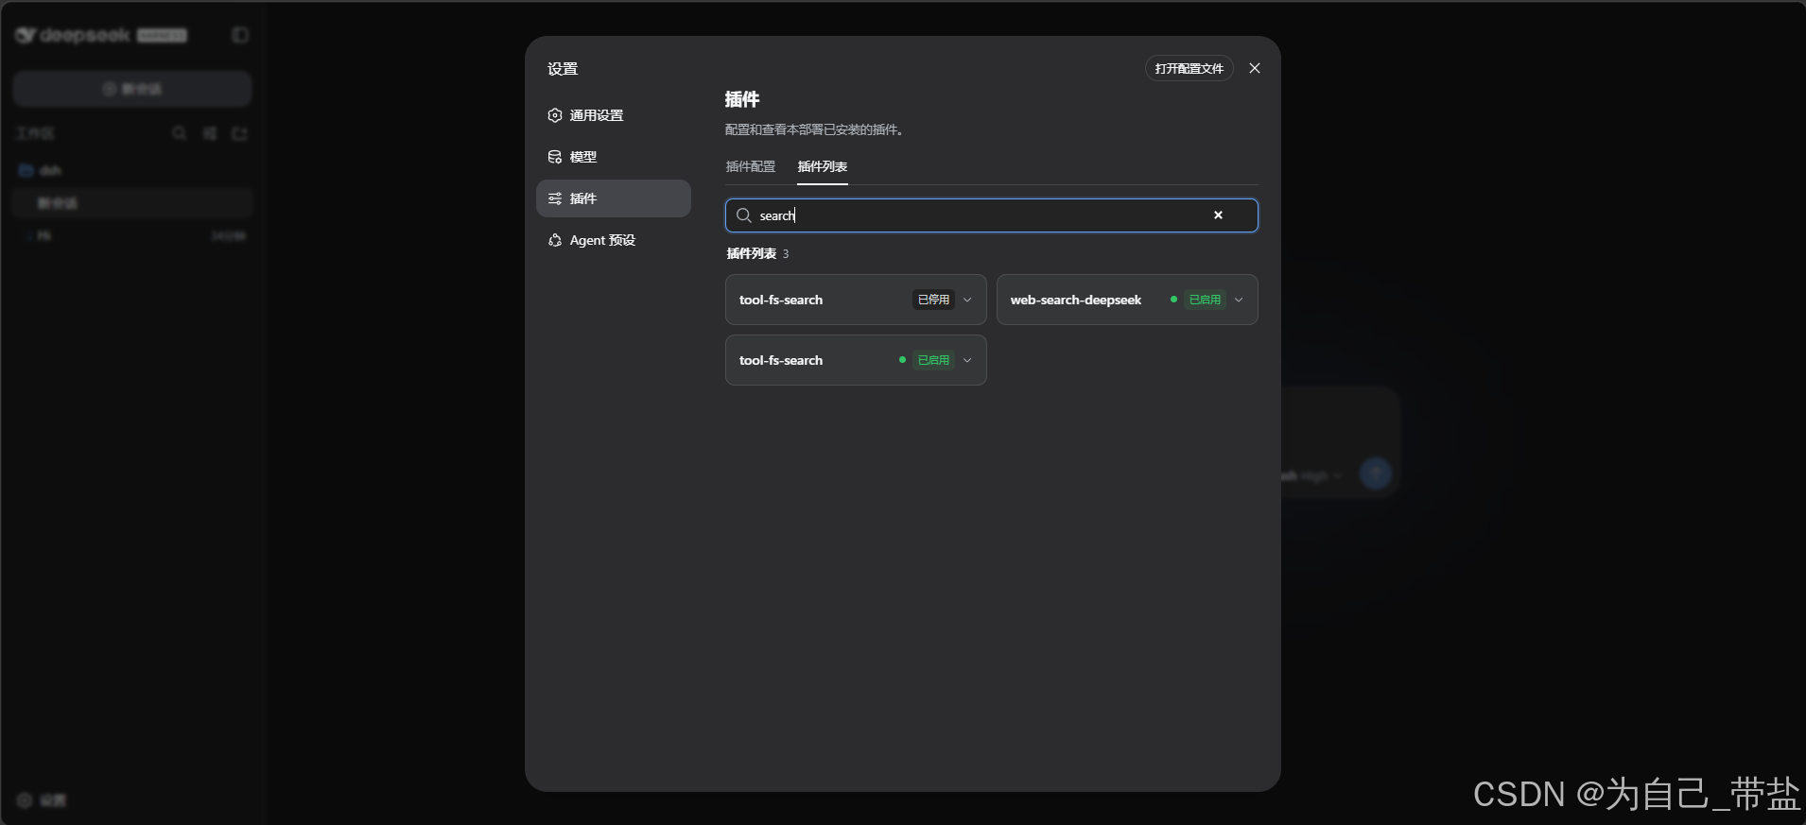This screenshot has height=825, width=1806.
Task: Click the new folder icon in the workspace header
Action: click(x=240, y=133)
